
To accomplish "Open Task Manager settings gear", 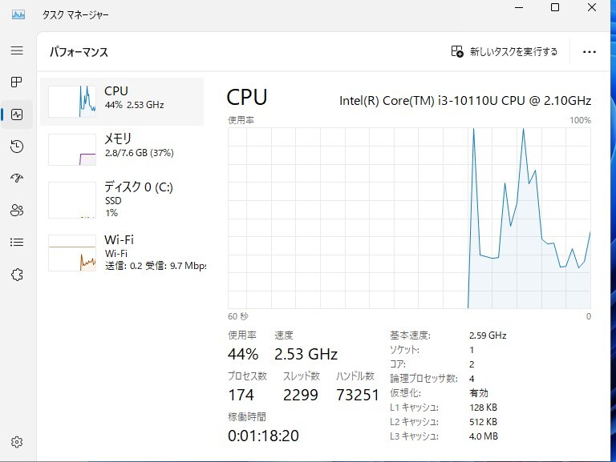I will [17, 442].
